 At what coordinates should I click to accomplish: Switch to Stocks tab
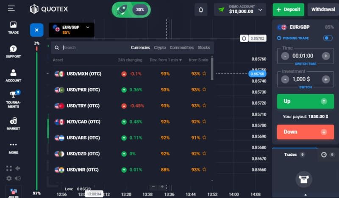coord(204,48)
